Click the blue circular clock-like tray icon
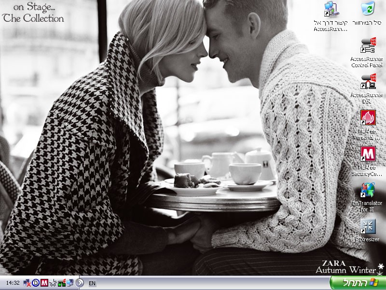This screenshot has height=290, width=386. click(x=36, y=283)
